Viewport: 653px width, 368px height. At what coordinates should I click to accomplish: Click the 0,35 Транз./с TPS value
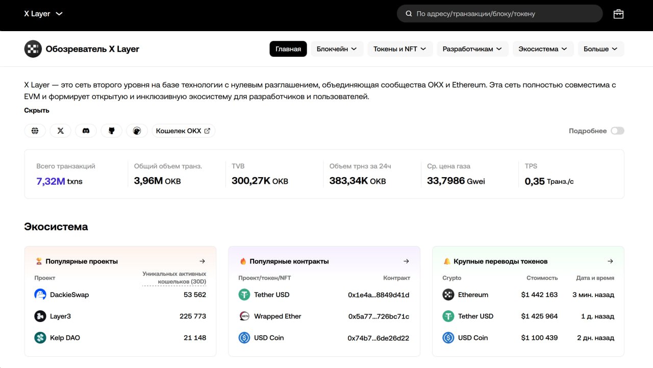coord(549,181)
